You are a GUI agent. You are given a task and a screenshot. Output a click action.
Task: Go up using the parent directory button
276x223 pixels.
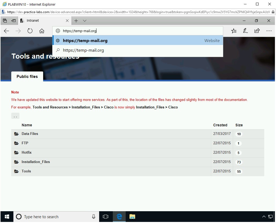point(15,116)
